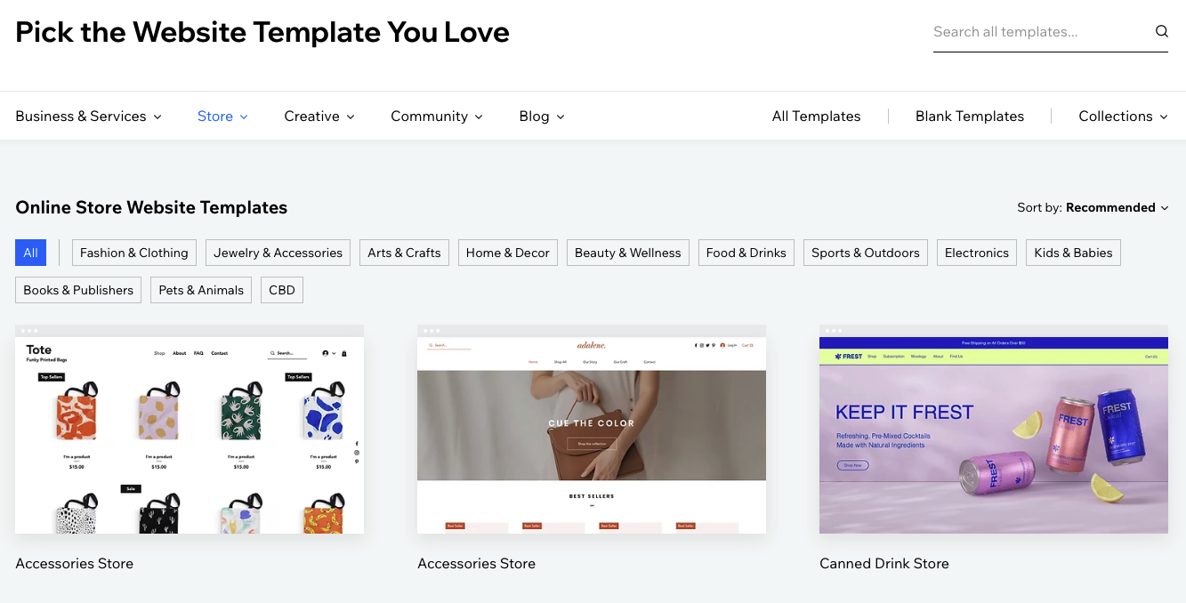Open the Store category dropdown
1186x603 pixels.
pyautogui.click(x=222, y=116)
